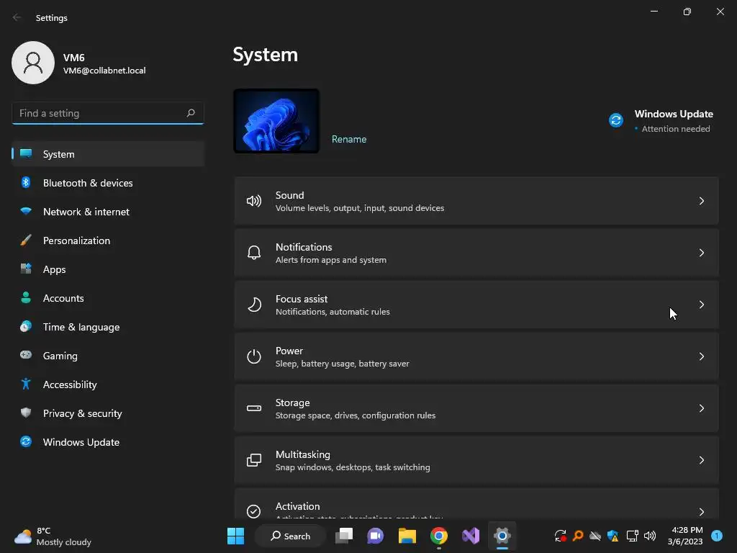The width and height of the screenshot is (737, 553).
Task: Open Accounts settings
Action: [108, 298]
